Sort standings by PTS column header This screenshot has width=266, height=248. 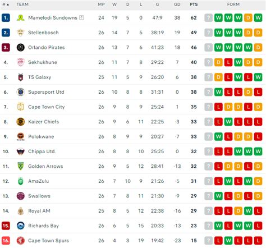click(194, 4)
